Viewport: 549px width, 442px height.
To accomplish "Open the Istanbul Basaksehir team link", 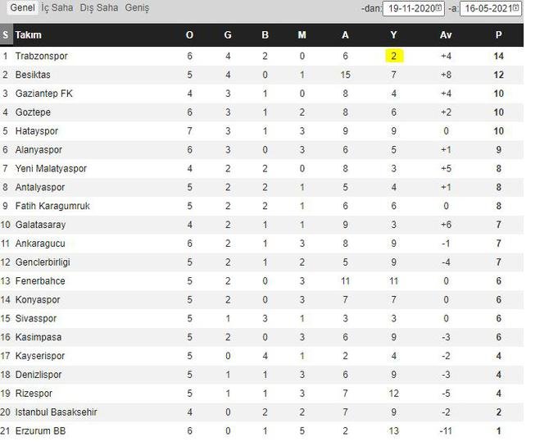I will point(56,412).
